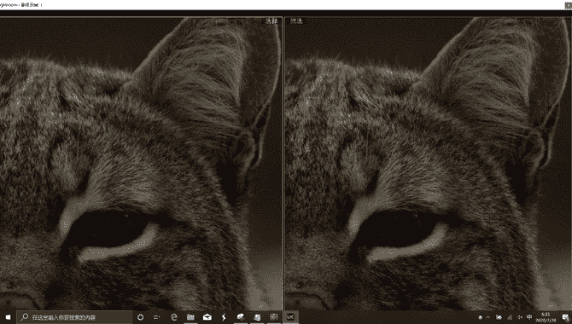Open the Windows Start menu
The height and width of the screenshot is (324, 572).
point(8,317)
